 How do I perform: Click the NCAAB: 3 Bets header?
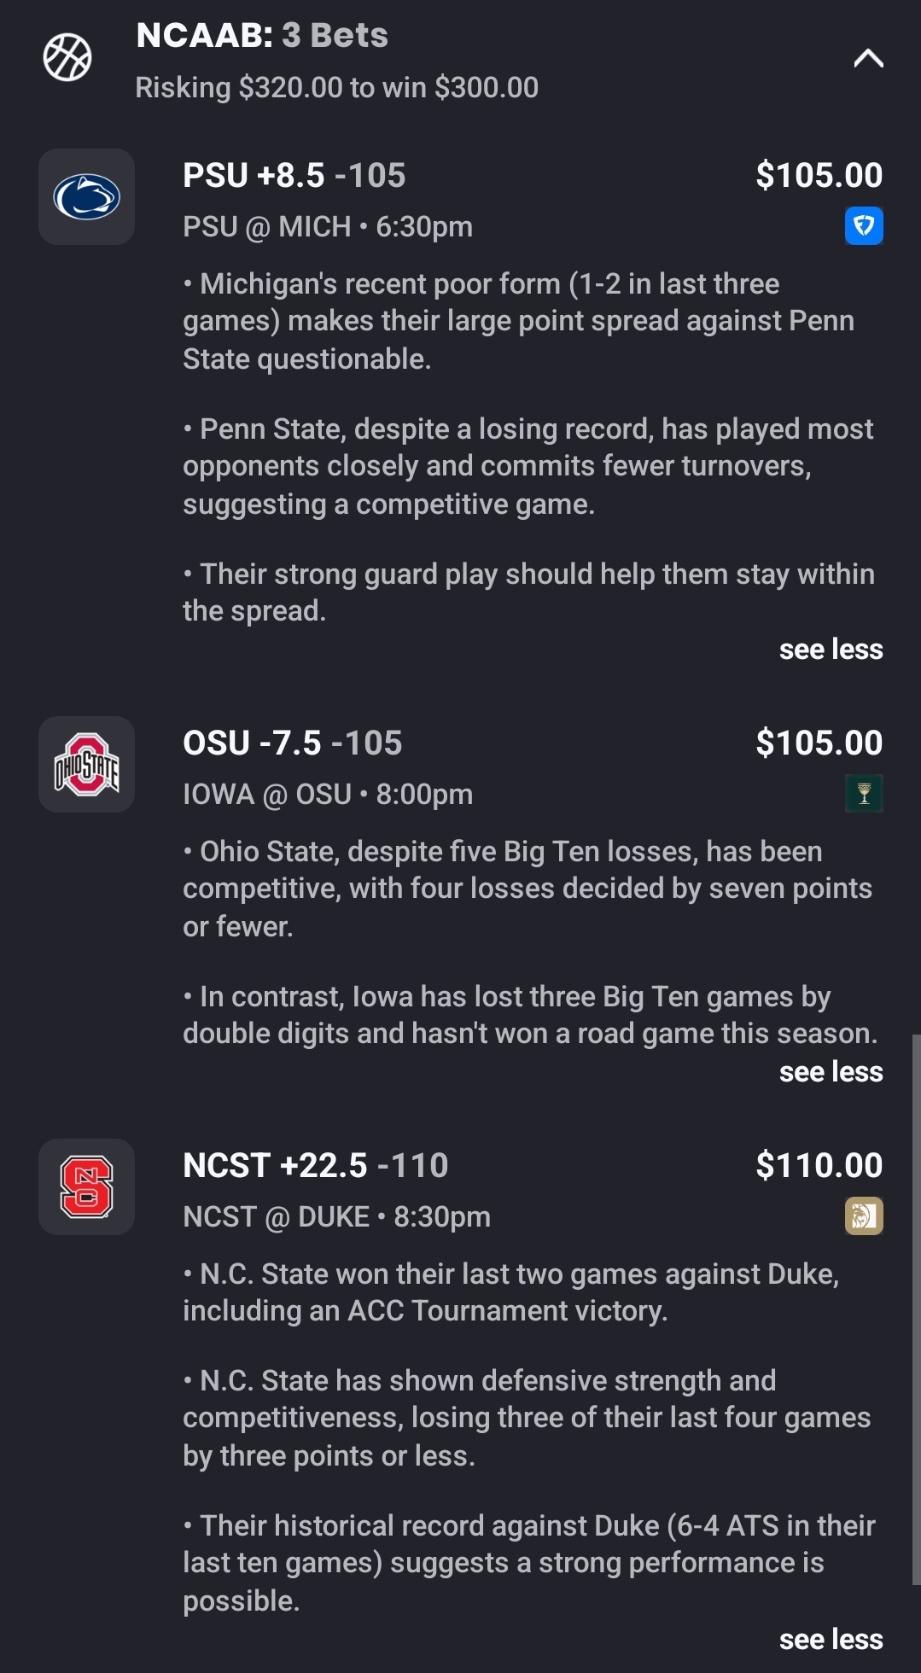[262, 36]
